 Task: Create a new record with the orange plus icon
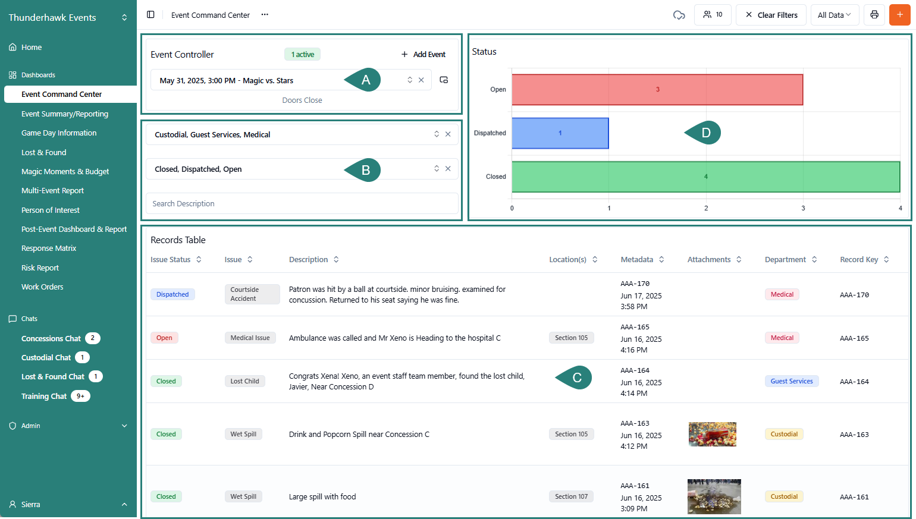(900, 15)
